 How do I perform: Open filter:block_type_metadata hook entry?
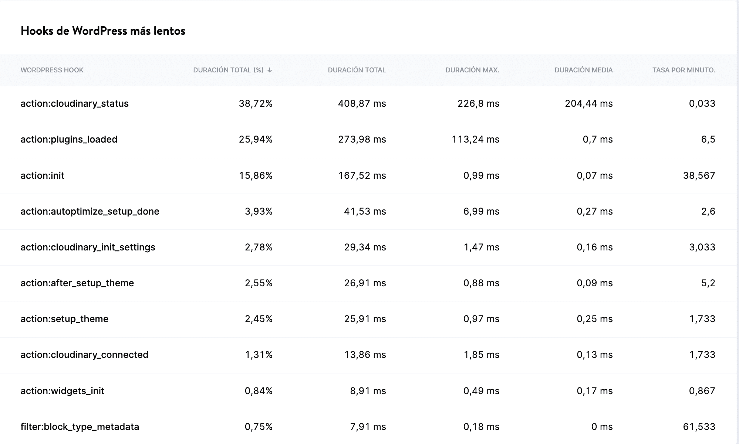click(80, 427)
